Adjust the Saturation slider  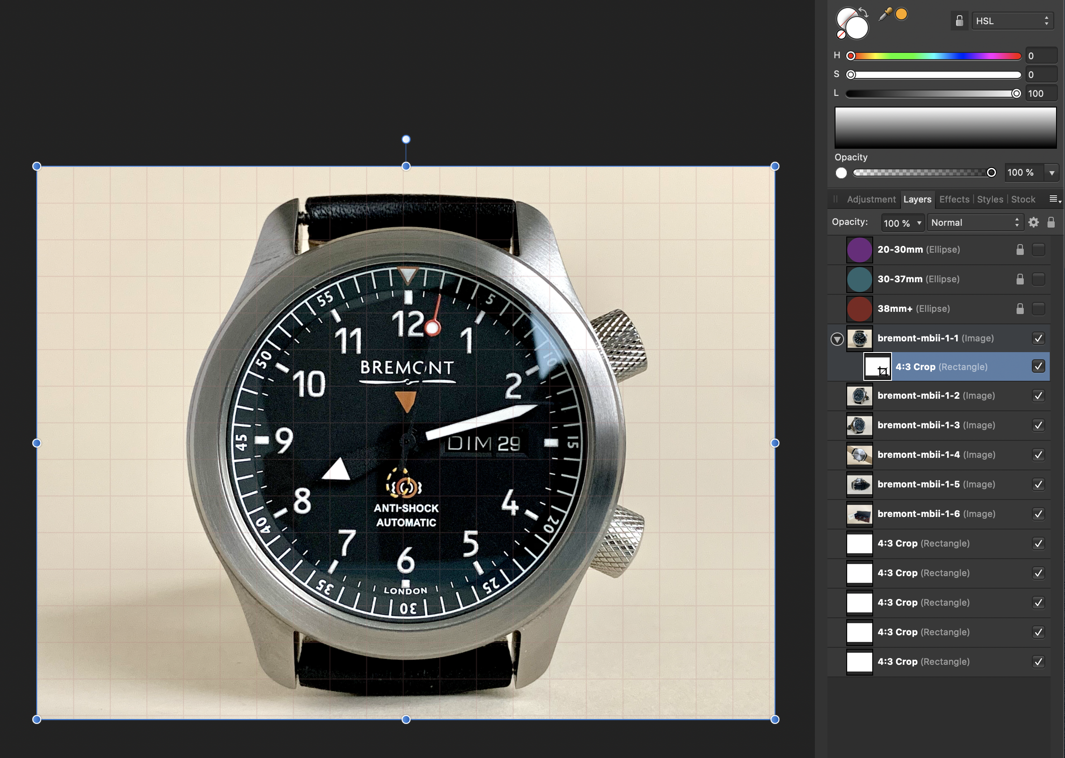pyautogui.click(x=934, y=75)
